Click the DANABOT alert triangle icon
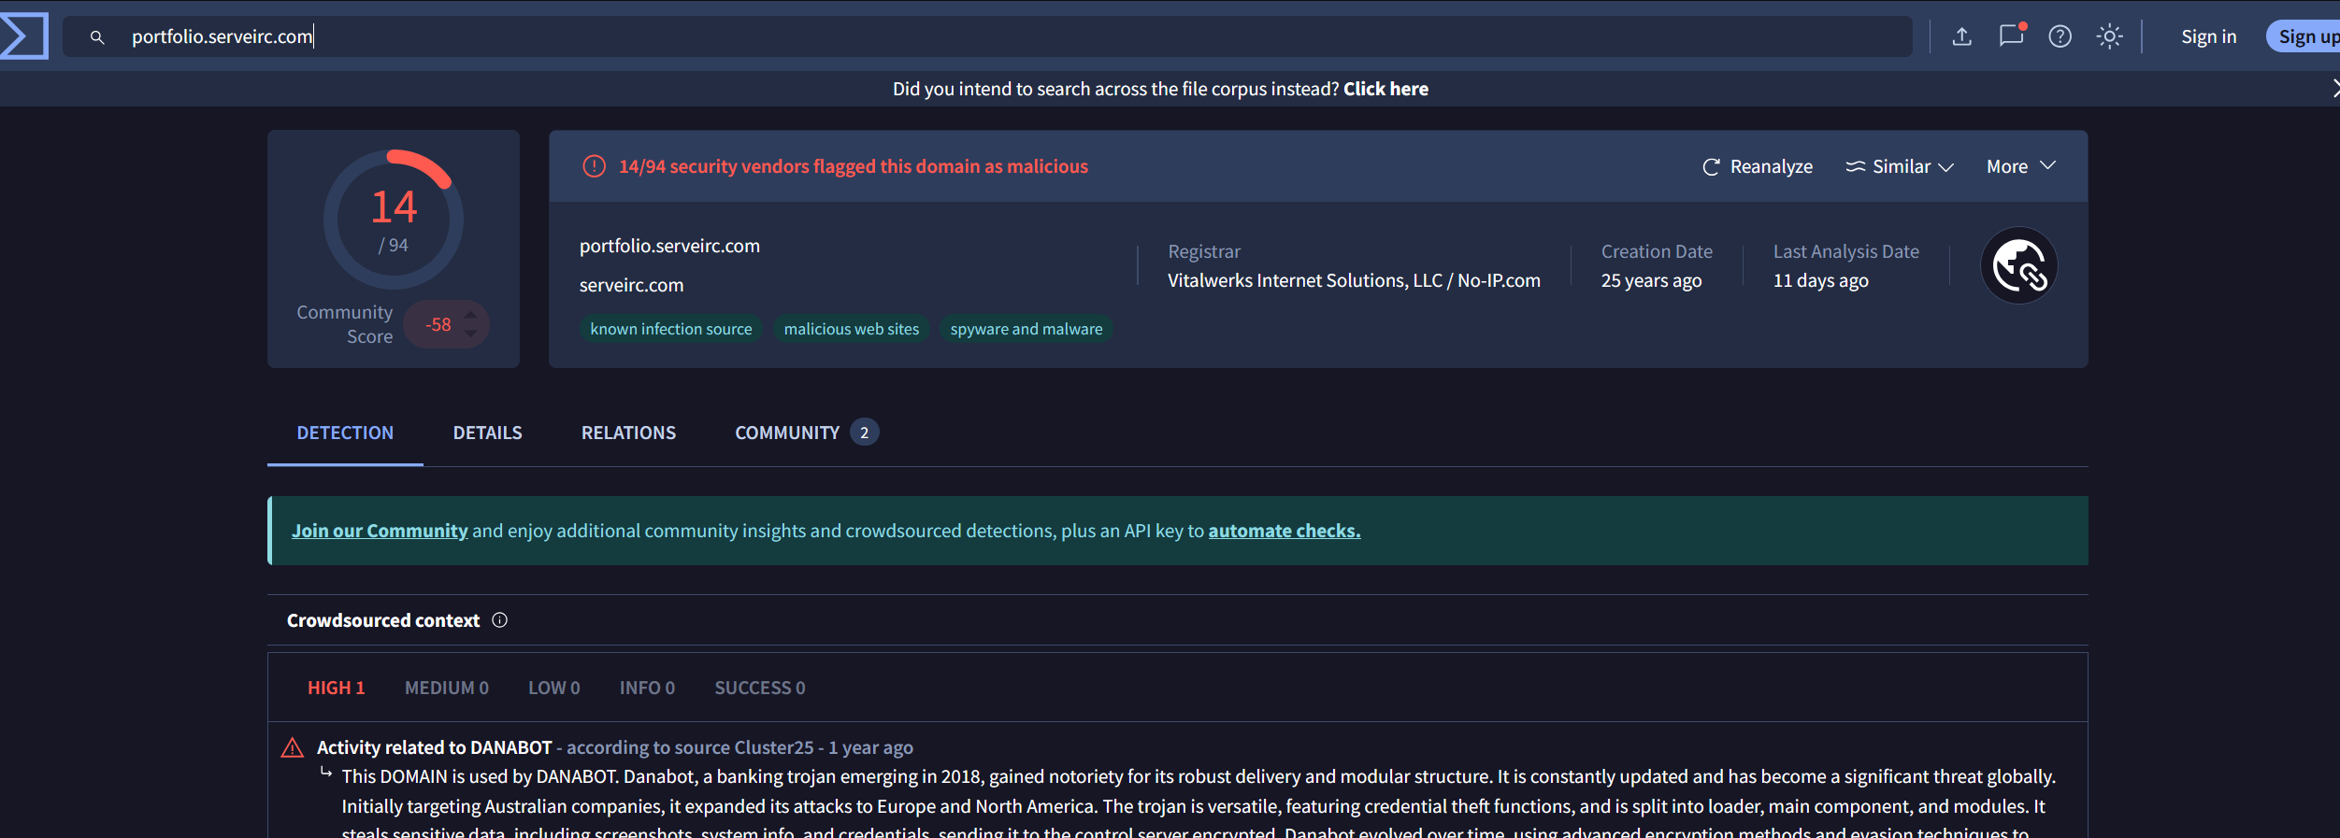2340x838 pixels. [x=293, y=747]
